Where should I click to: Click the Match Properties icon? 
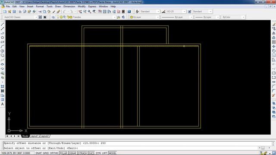pos(59,12)
